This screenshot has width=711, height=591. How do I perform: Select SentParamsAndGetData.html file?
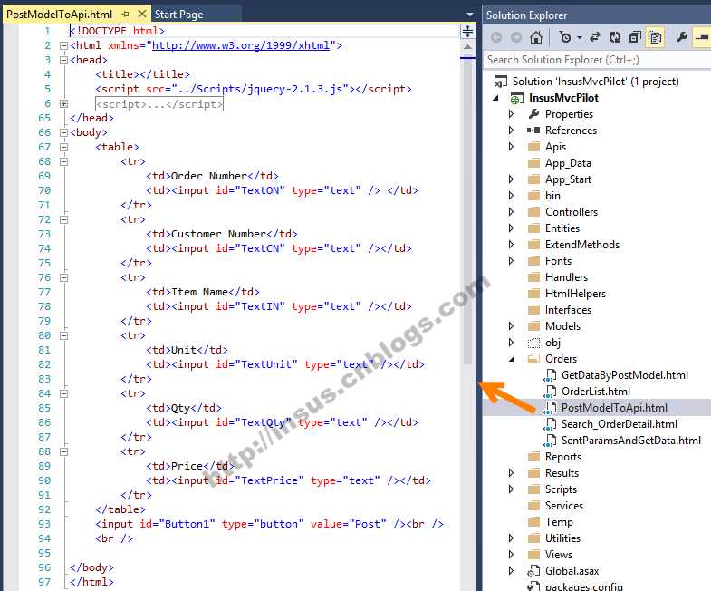pos(631,441)
